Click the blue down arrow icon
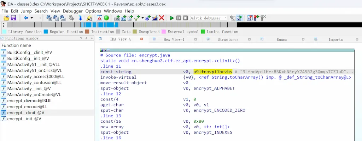 (80, 18)
